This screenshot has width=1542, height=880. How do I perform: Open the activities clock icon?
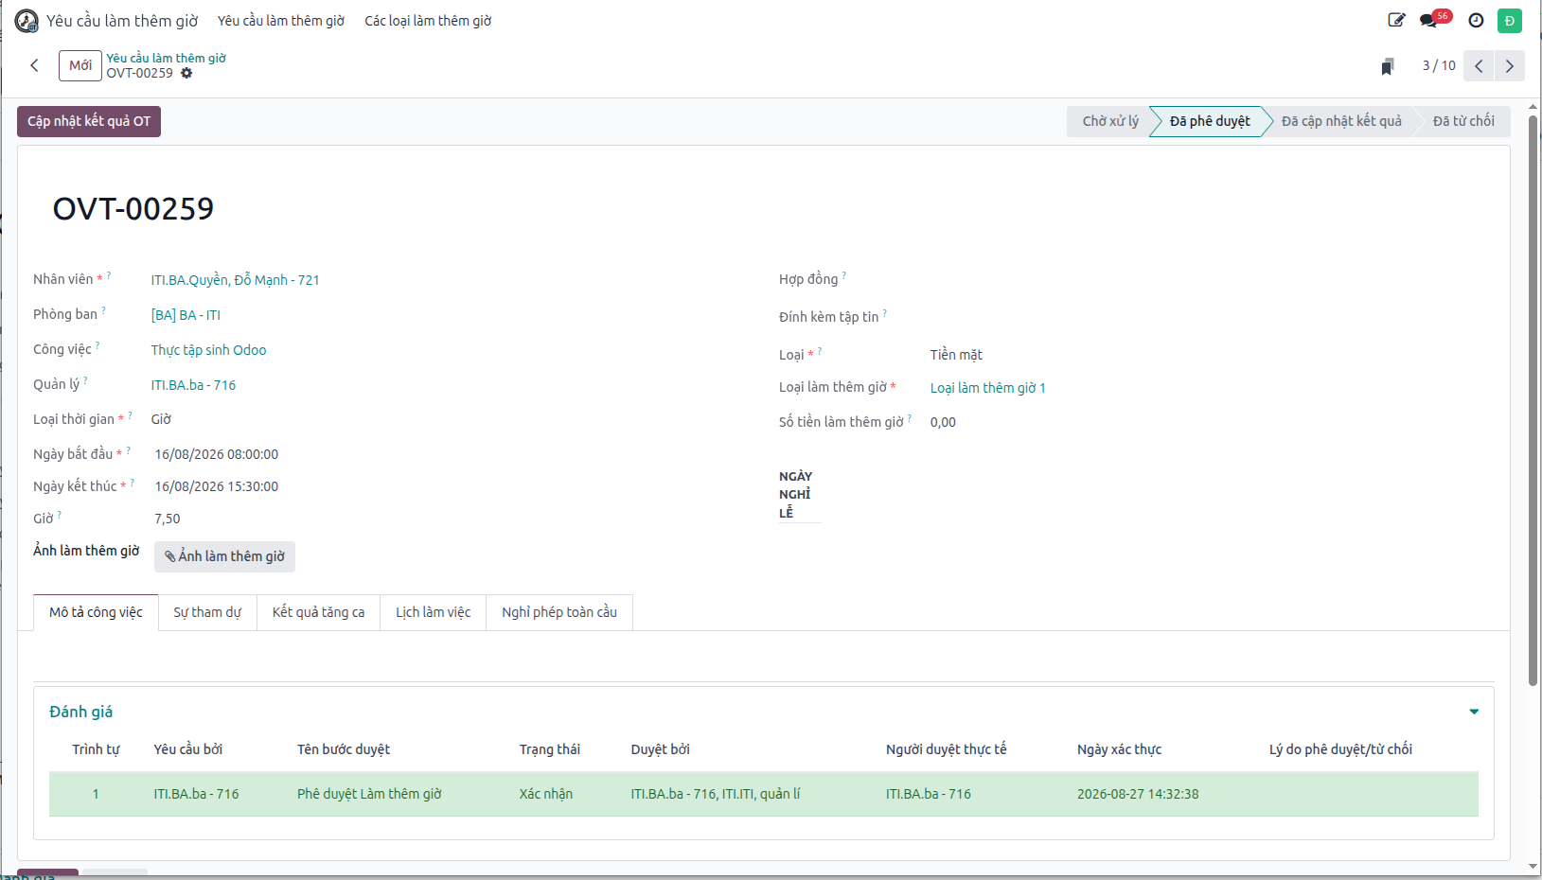(x=1476, y=20)
